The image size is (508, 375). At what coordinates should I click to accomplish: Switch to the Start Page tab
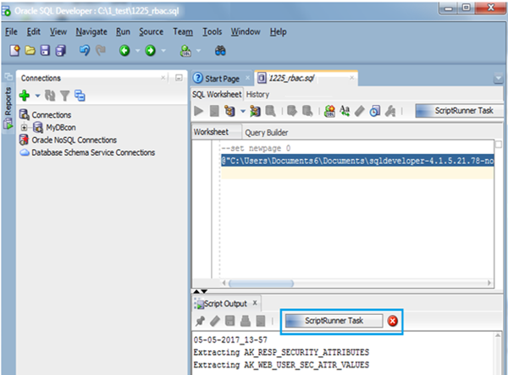pyautogui.click(x=224, y=79)
